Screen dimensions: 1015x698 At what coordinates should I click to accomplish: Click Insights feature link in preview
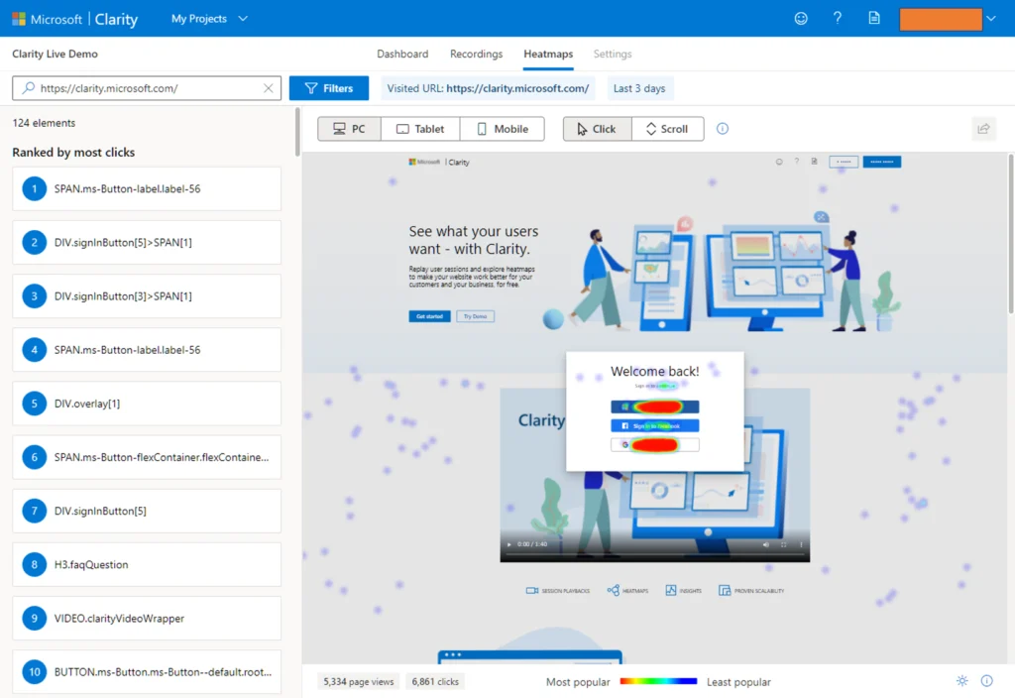[x=684, y=591]
